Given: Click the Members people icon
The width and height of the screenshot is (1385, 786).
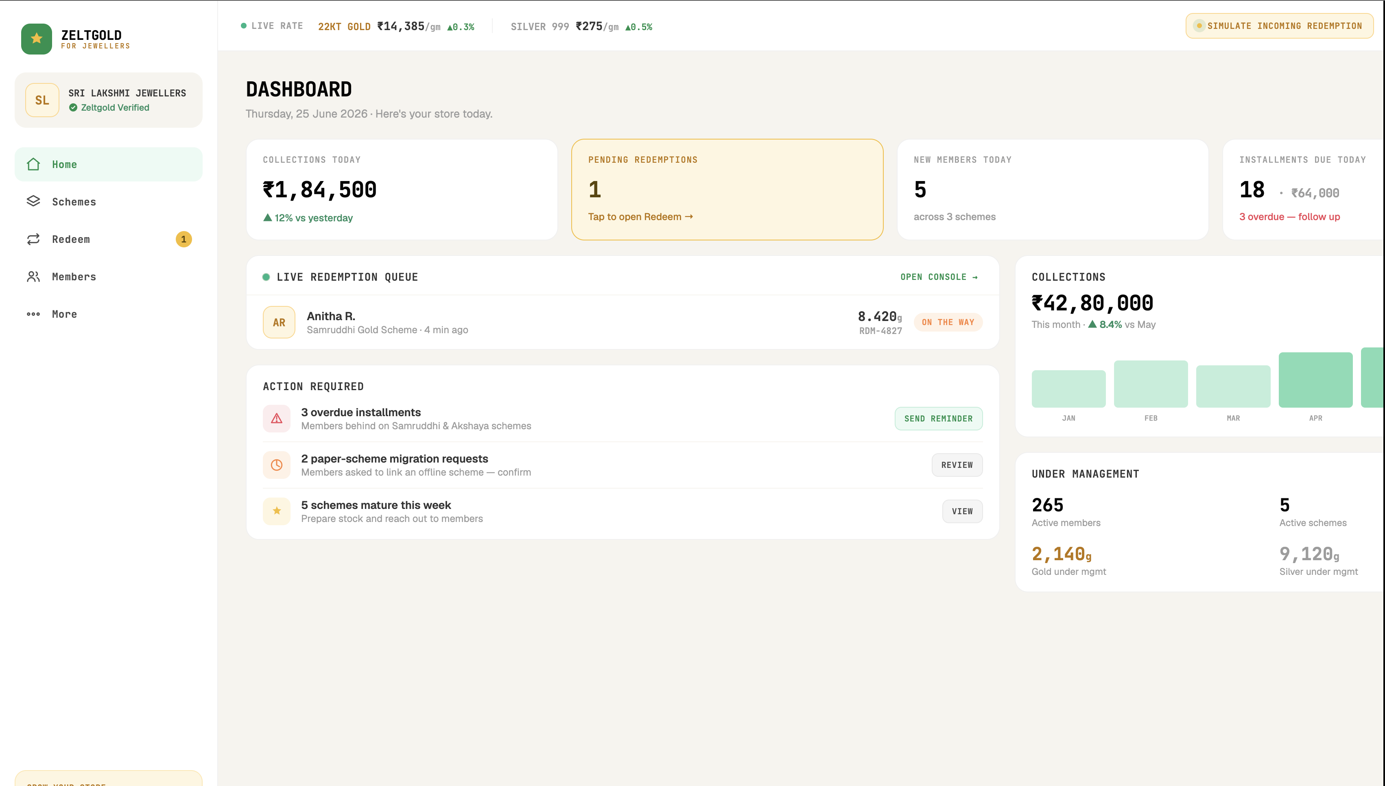Looking at the screenshot, I should tap(33, 276).
